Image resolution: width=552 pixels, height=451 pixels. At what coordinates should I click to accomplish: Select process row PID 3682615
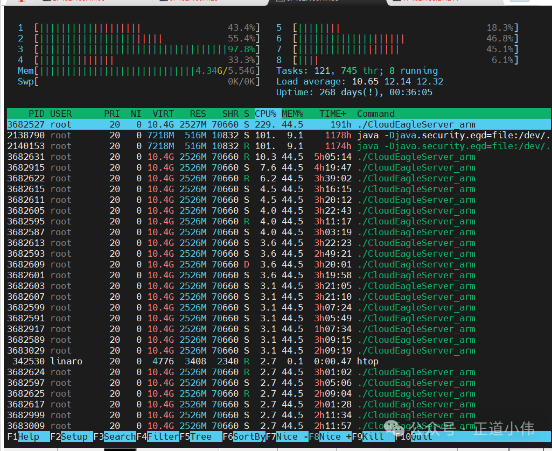tap(279, 189)
